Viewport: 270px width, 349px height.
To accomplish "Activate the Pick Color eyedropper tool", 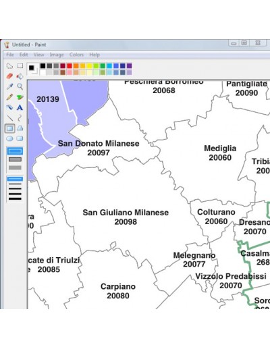I will [9, 86].
